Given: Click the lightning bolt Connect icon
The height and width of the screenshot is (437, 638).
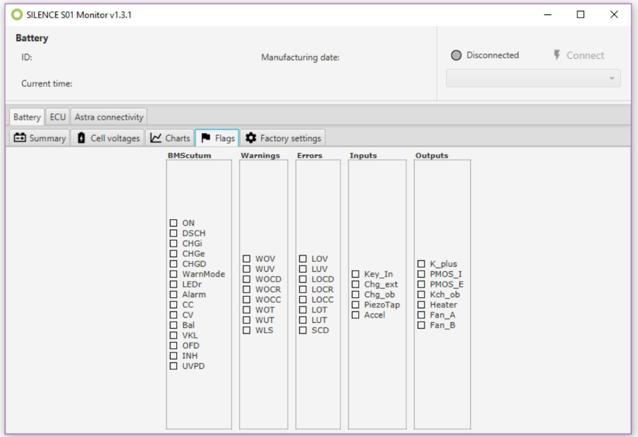Looking at the screenshot, I should pos(557,55).
